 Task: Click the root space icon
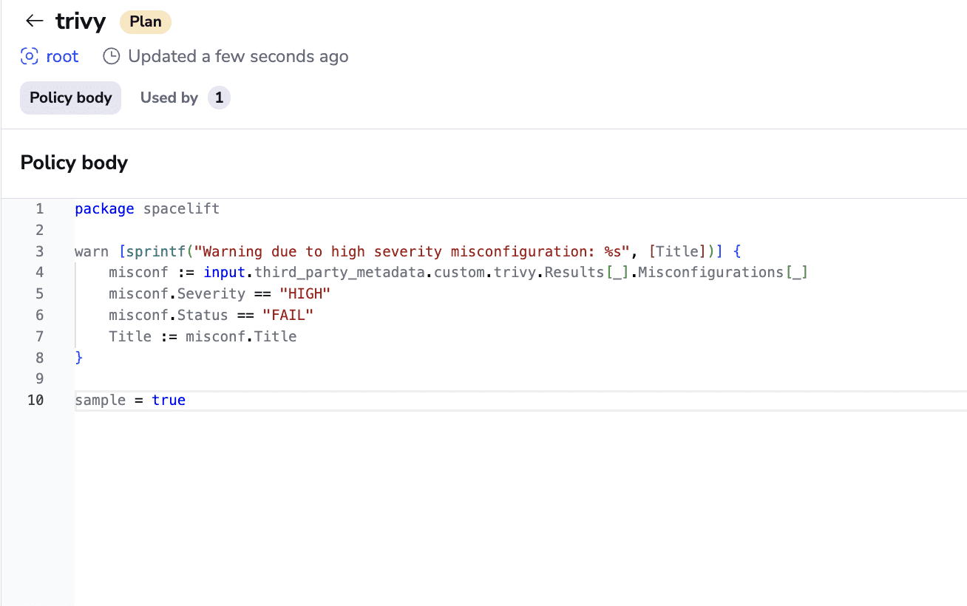(x=29, y=56)
